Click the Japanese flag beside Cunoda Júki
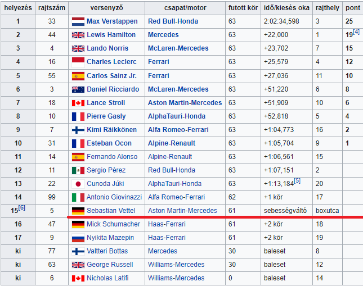This screenshot has width=363, height=286. click(78, 184)
